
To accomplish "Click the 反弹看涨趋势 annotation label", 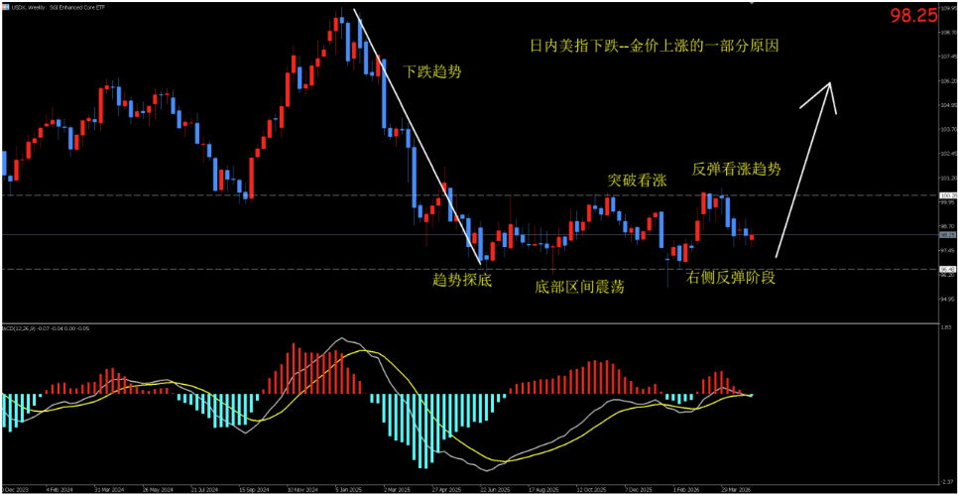I will pos(736,170).
